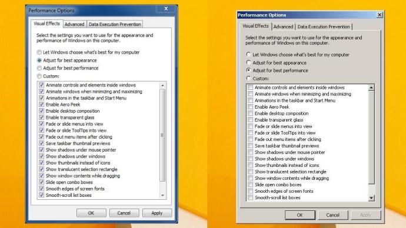Check Show shadows under windows in right dialog
Image resolution: width=406 pixels, height=228 pixels.
pyautogui.click(x=251, y=159)
